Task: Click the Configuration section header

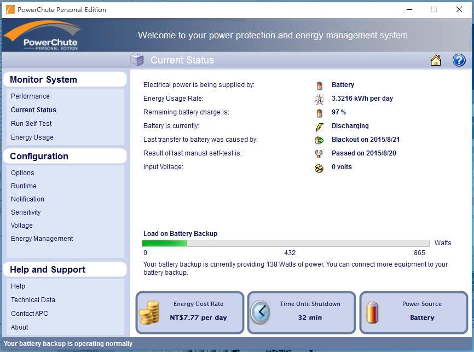Action: click(x=65, y=156)
